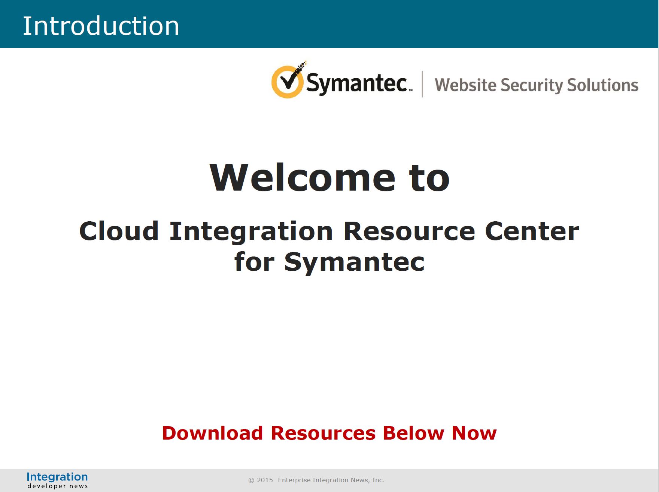Click 'Cloud Integration Resource Center' heading
This screenshot has height=492, width=659.
click(x=329, y=232)
